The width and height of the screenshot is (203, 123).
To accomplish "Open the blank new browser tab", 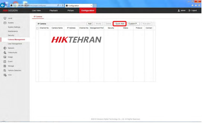I will tap(95, 6).
